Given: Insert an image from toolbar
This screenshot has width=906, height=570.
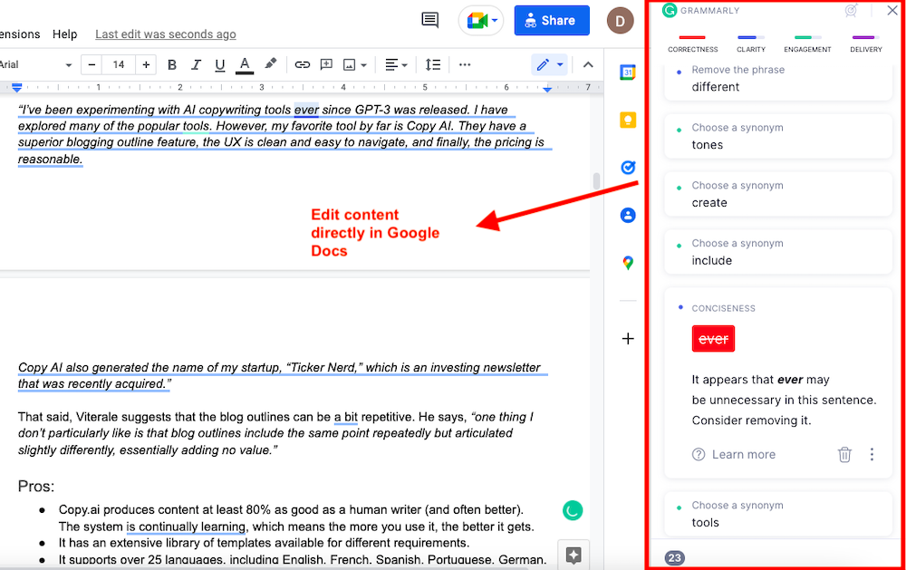Looking at the screenshot, I should point(349,64).
